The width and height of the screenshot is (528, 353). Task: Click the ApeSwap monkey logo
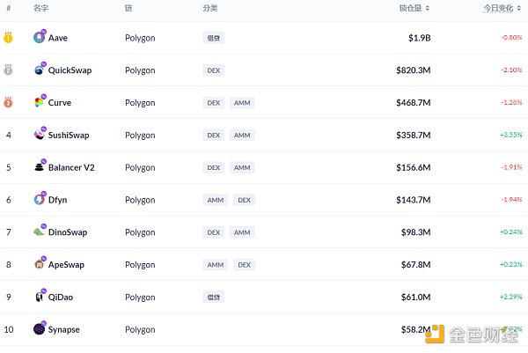tap(40, 264)
